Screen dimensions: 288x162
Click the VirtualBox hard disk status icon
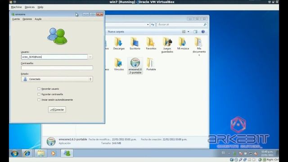(x=232, y=160)
